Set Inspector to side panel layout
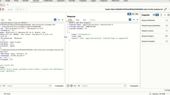The image size is (170, 95). pos(157,15)
